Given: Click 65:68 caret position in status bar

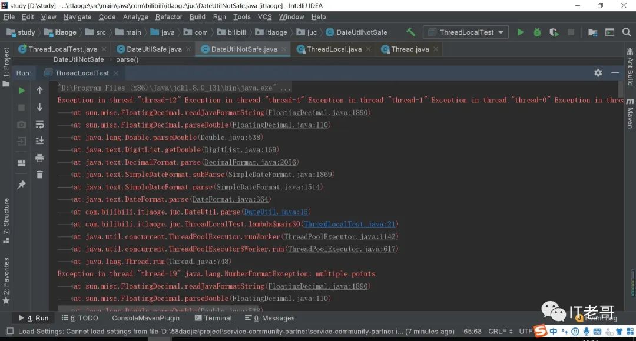Looking at the screenshot, I should (472, 331).
